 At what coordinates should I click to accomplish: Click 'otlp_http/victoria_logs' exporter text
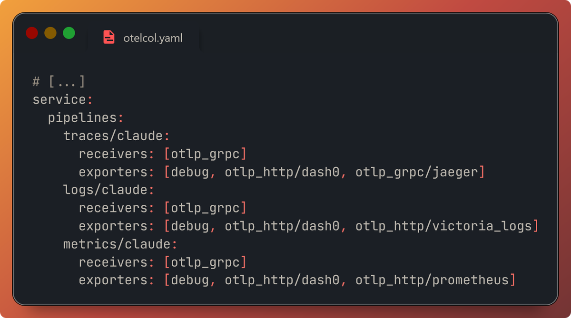443,226
